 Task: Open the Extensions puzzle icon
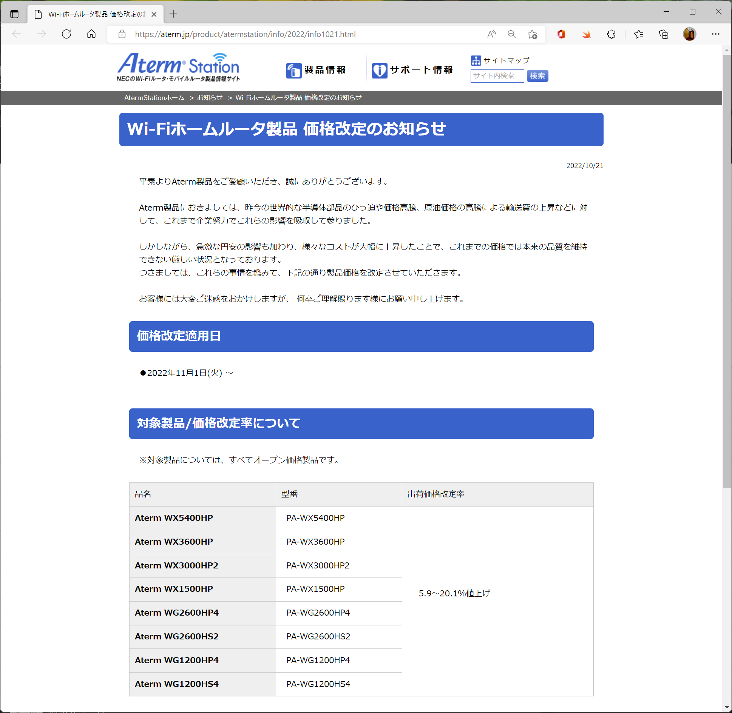pos(611,34)
